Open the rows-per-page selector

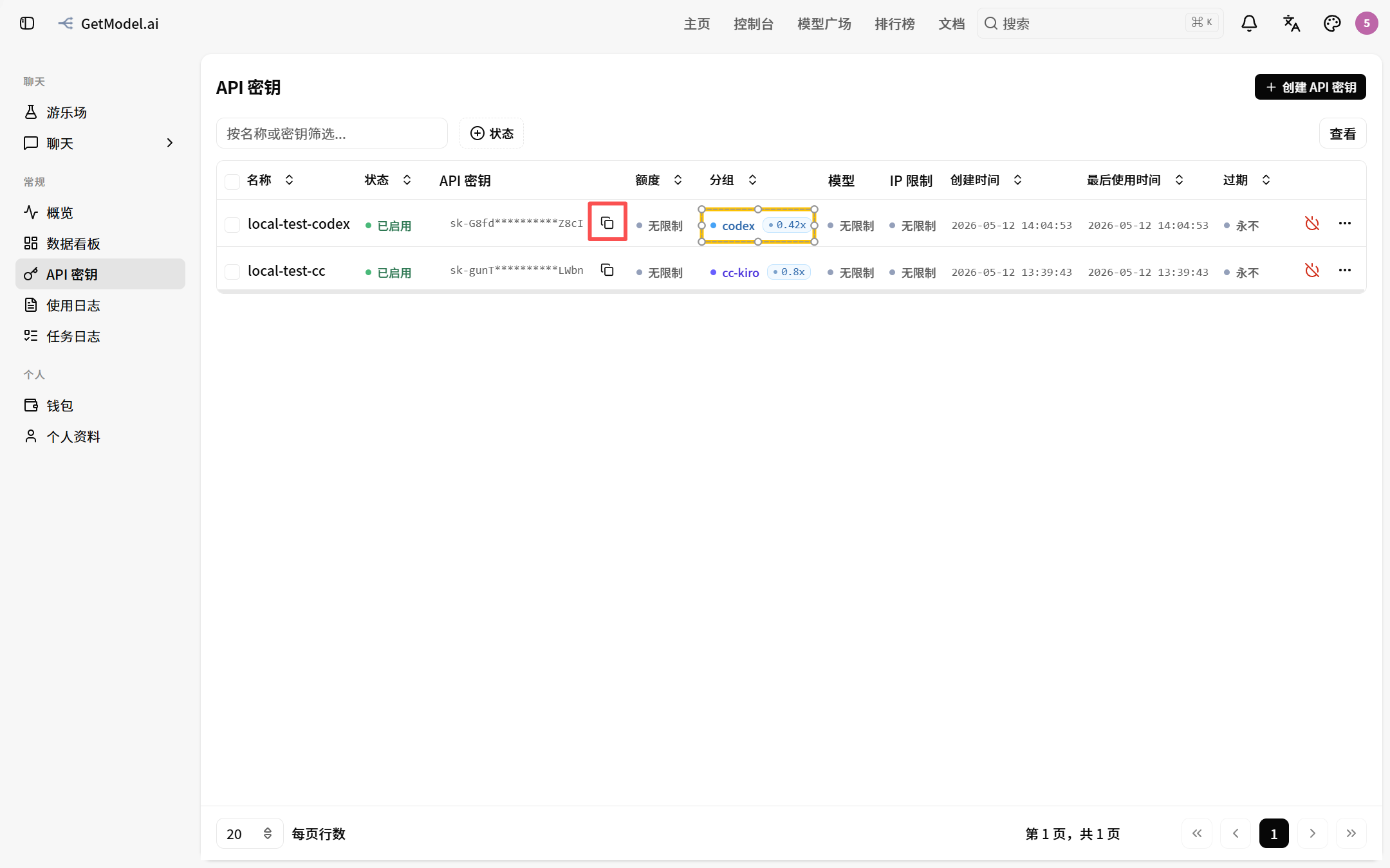point(250,833)
